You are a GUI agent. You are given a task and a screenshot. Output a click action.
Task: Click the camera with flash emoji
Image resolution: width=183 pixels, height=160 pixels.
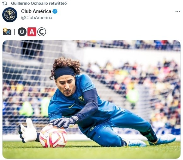tap(7, 31)
